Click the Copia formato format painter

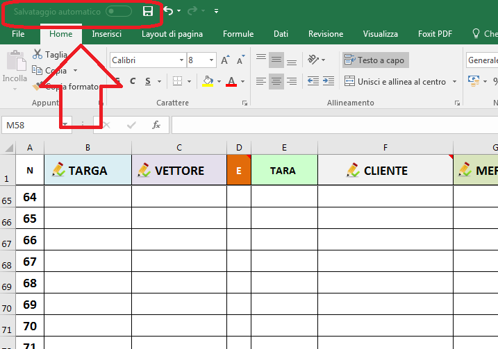click(x=66, y=86)
